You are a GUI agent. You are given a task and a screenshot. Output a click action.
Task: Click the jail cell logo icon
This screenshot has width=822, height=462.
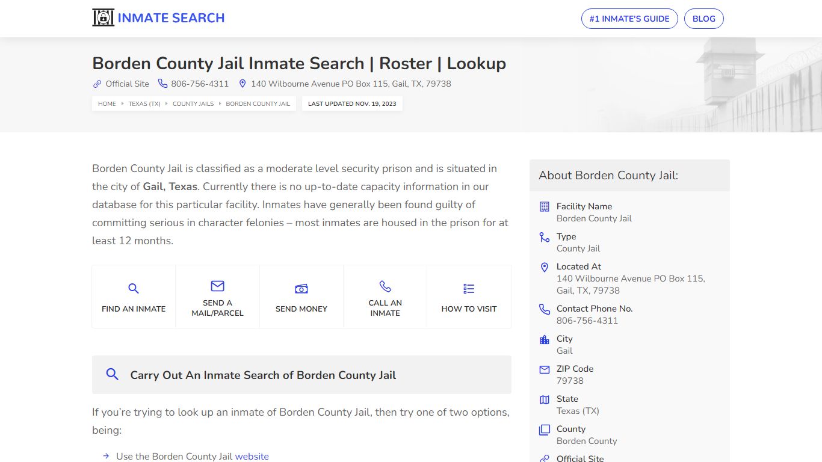[x=103, y=18]
